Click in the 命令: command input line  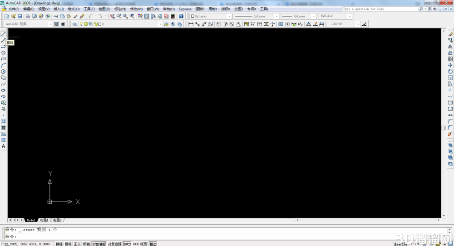coord(226,237)
